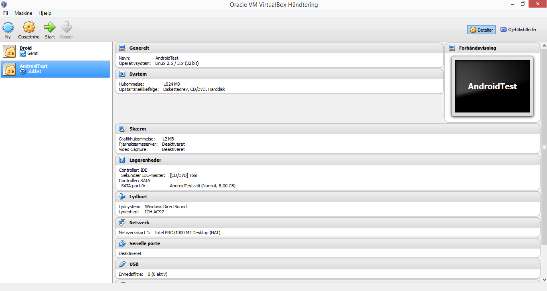547x291 pixels.
Task: Select the AndroidTest virtual machine
Action: tap(55, 69)
